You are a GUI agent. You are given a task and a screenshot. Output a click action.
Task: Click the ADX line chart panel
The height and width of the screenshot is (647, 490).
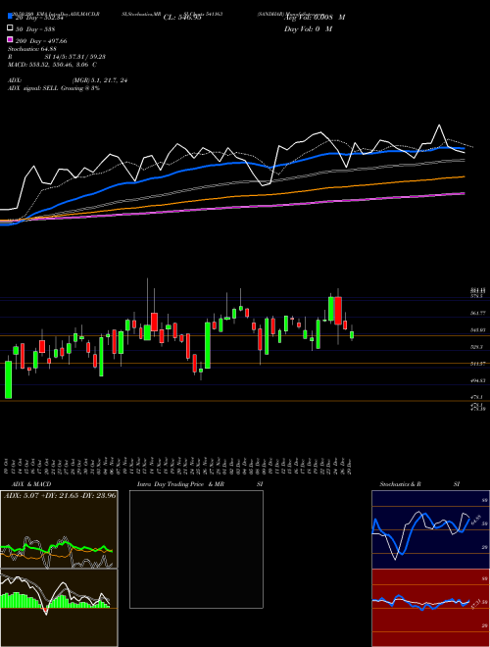click(59, 529)
